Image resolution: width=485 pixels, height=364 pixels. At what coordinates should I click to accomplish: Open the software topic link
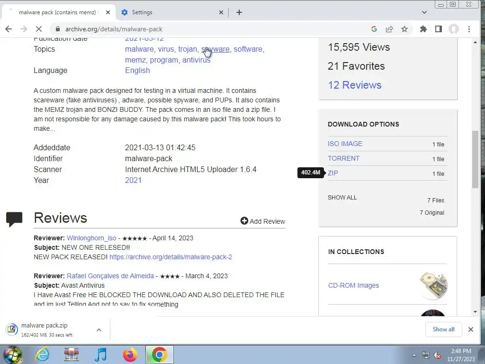click(248, 49)
